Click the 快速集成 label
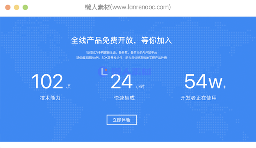256x148 pixels. [124, 98]
